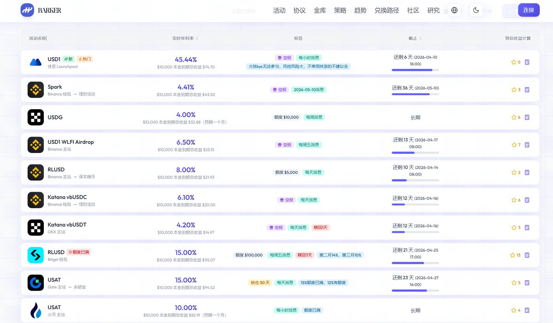Star the Bitget RLUSD row
Viewport: 553px width, 323px height.
coord(512,255)
